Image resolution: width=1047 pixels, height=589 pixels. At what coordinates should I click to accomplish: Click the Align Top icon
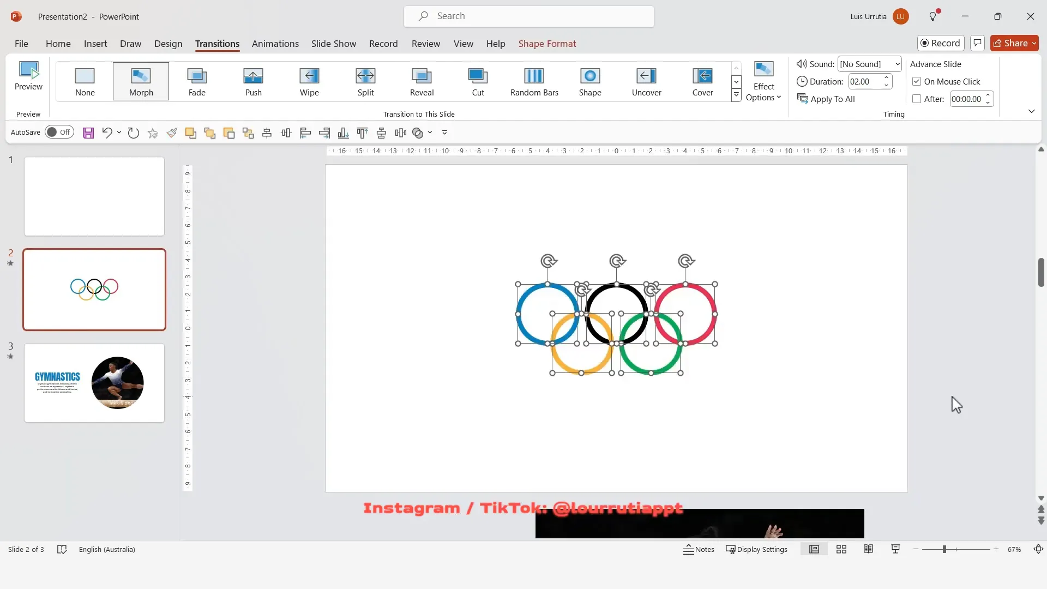[363, 133]
